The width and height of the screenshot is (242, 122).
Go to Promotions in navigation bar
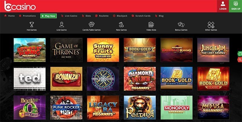point(27,16)
